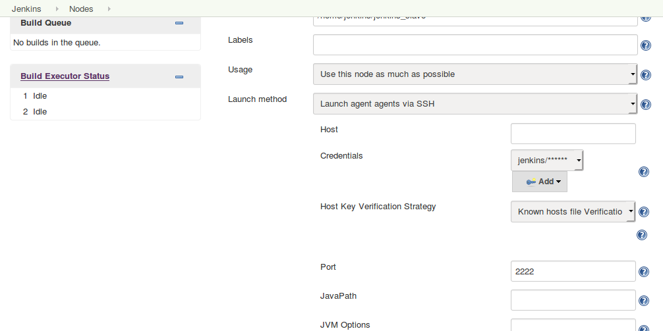
Task: Expand the Nodes breadcrumb arrow
Action: click(109, 9)
